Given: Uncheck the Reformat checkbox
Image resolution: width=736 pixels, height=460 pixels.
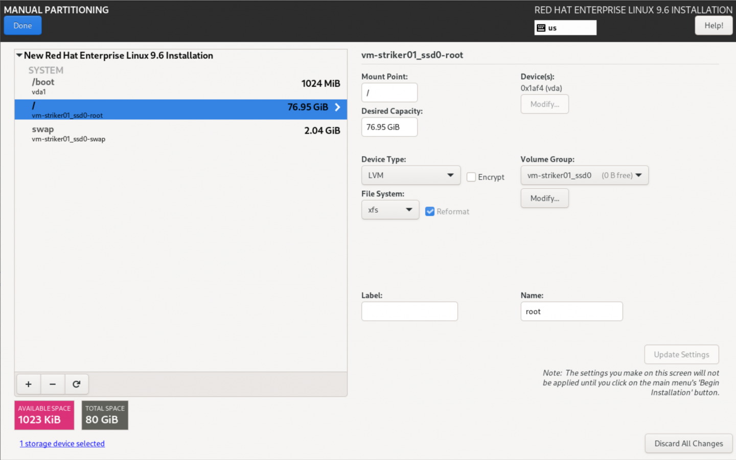Looking at the screenshot, I should (x=430, y=211).
